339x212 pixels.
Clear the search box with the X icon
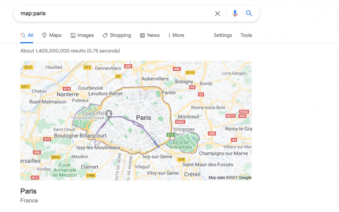(x=218, y=14)
